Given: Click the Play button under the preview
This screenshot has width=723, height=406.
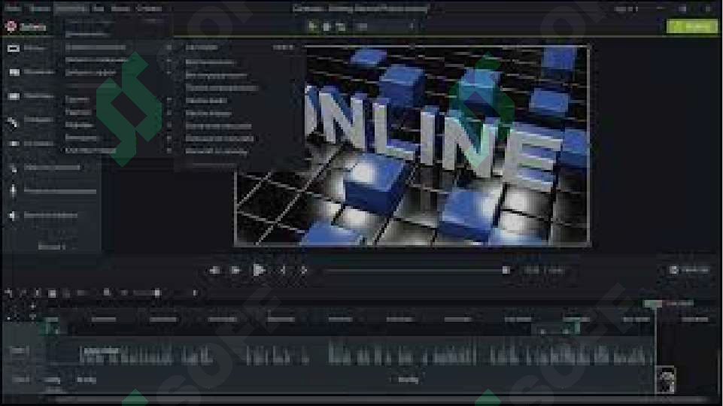Looking at the screenshot, I should (259, 270).
